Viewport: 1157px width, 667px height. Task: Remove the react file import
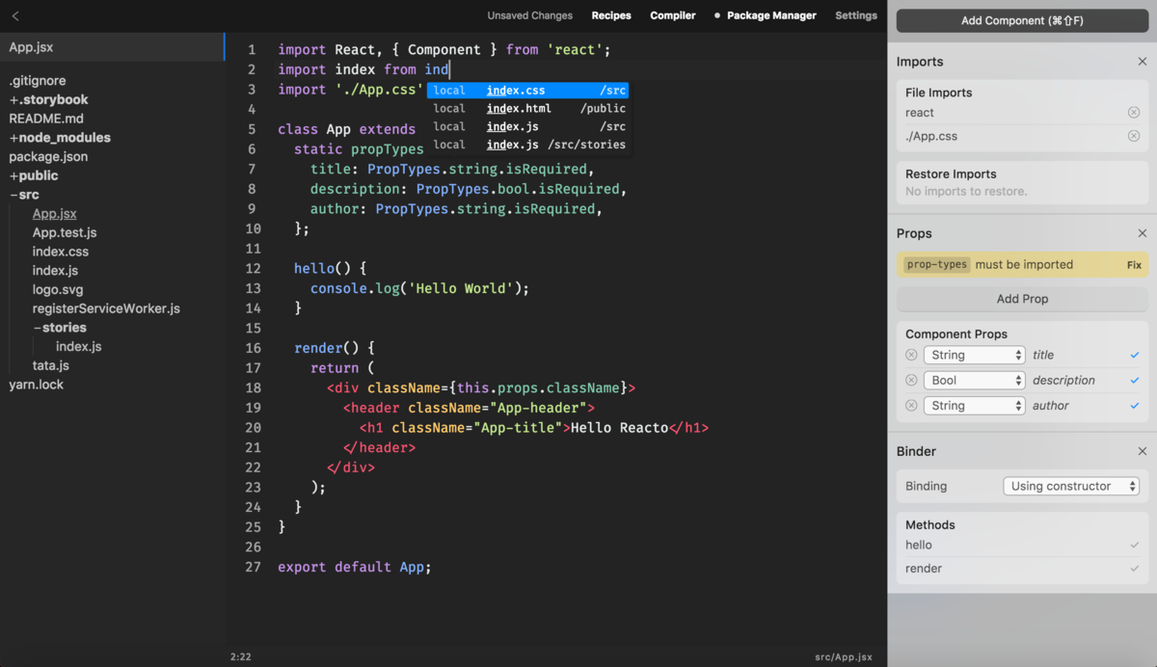pos(1133,111)
